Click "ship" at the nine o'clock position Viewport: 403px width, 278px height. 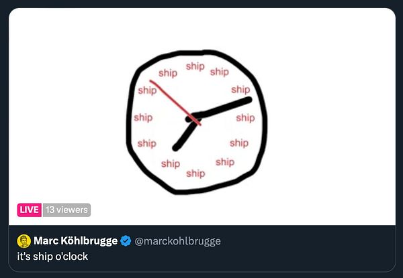142,118
